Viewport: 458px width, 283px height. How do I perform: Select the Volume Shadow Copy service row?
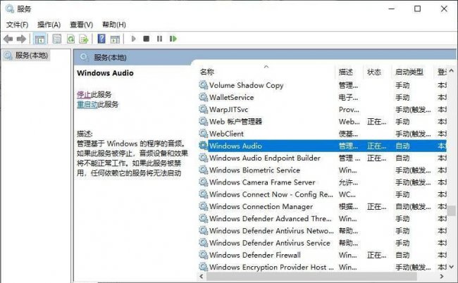click(x=323, y=85)
